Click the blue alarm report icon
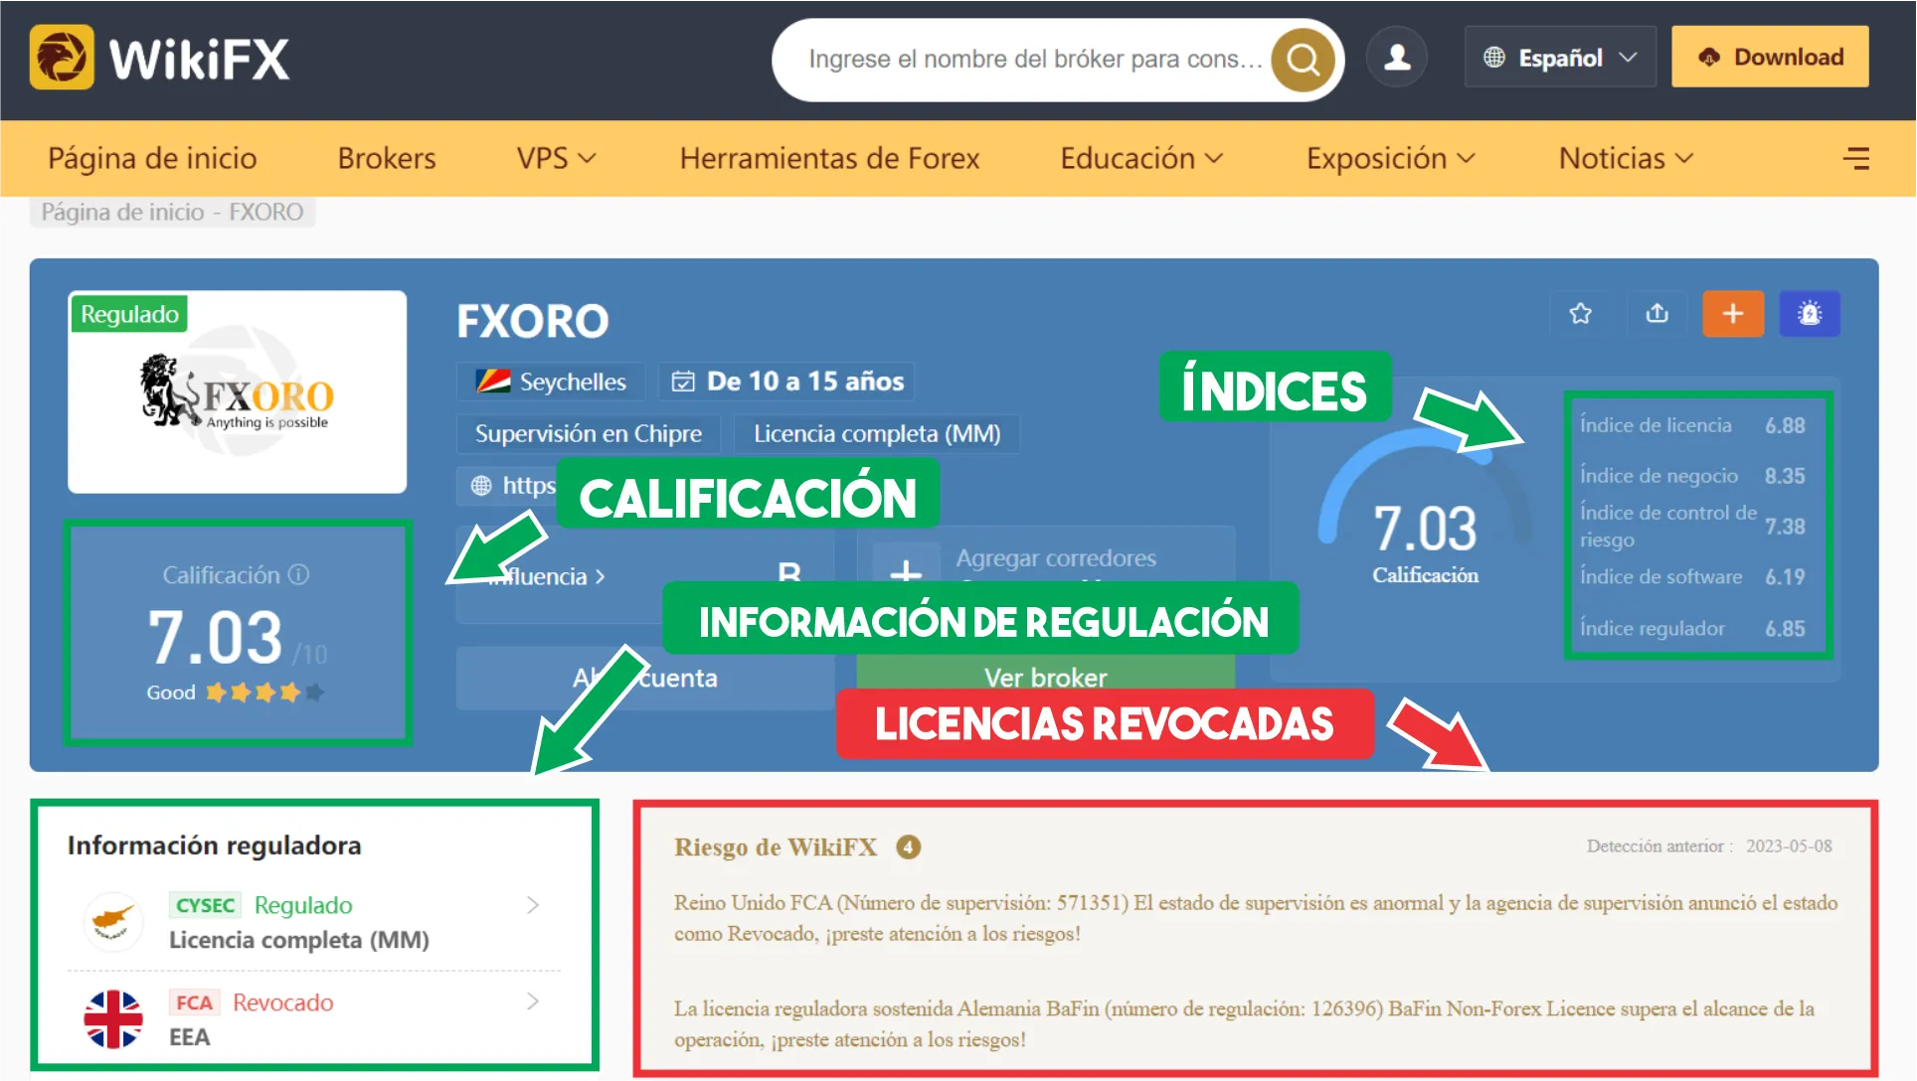This screenshot has width=1917, height=1081. pyautogui.click(x=1810, y=314)
